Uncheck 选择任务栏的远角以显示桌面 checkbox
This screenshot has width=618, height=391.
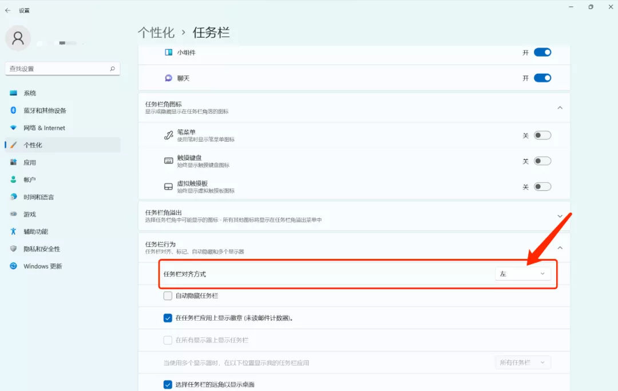pos(168,384)
